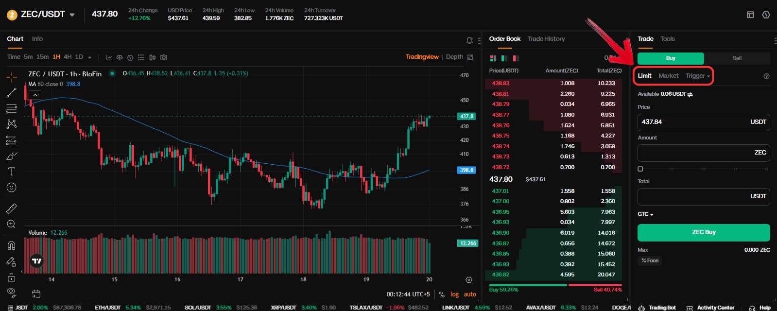The width and height of the screenshot is (777, 311).
Task: Select the 1D timeframe
Action: tap(79, 57)
